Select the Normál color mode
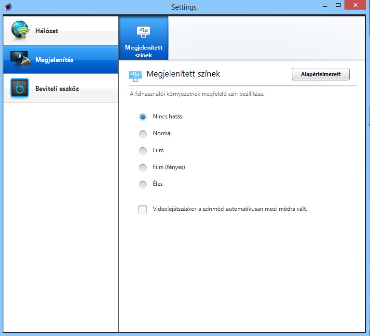 142,134
